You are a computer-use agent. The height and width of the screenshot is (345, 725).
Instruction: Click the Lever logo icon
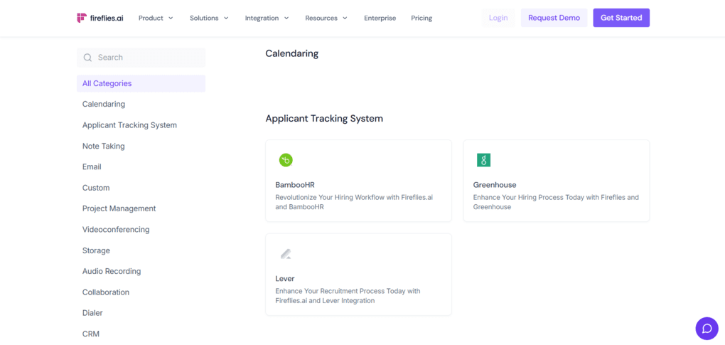(286, 254)
